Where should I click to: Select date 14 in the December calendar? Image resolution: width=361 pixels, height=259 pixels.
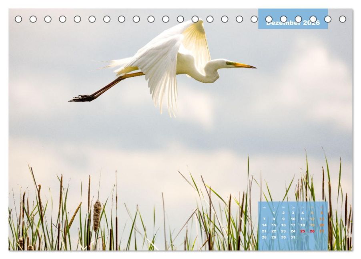tap(264, 225)
